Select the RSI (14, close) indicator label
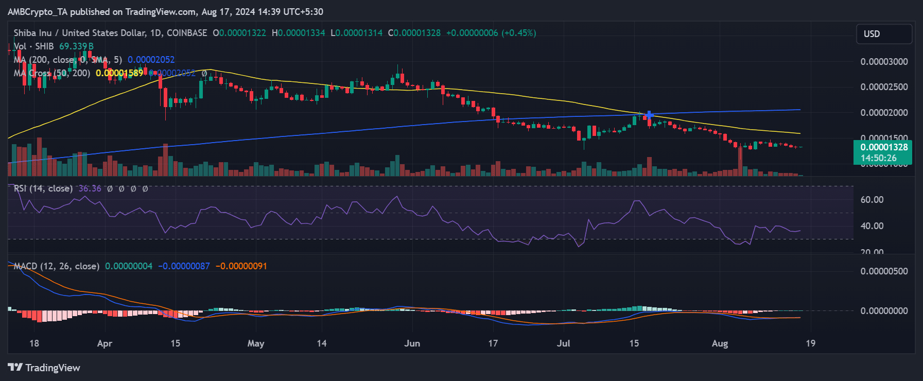 [43, 188]
